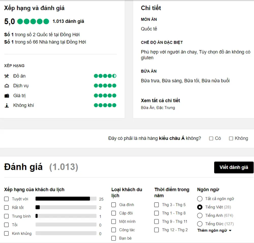Viewport: 254px width, 243px height.
Task: Select the Tiếng Đức (127) language option
Action: [x=200, y=224]
